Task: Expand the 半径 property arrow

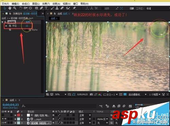Action: click(x=6, y=26)
